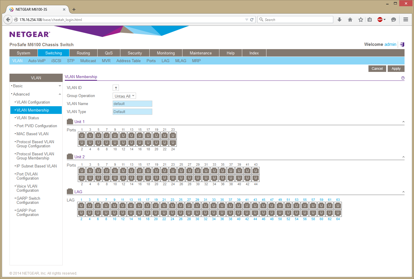Open the Security tab

(135, 53)
